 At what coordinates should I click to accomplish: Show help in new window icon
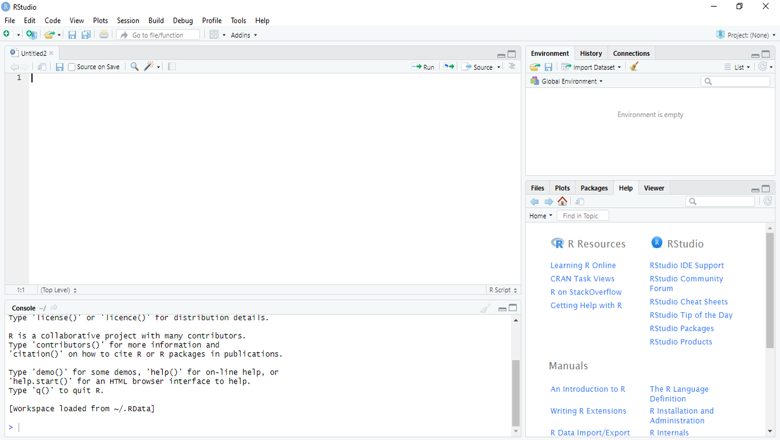tap(580, 201)
